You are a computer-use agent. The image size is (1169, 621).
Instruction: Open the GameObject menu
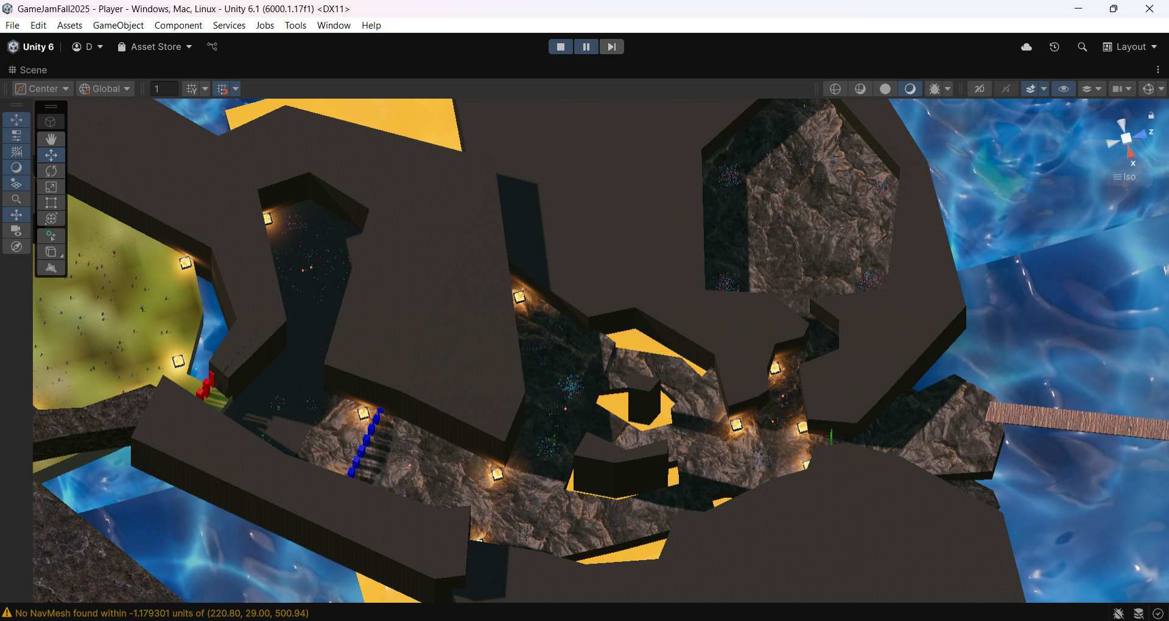click(x=118, y=25)
